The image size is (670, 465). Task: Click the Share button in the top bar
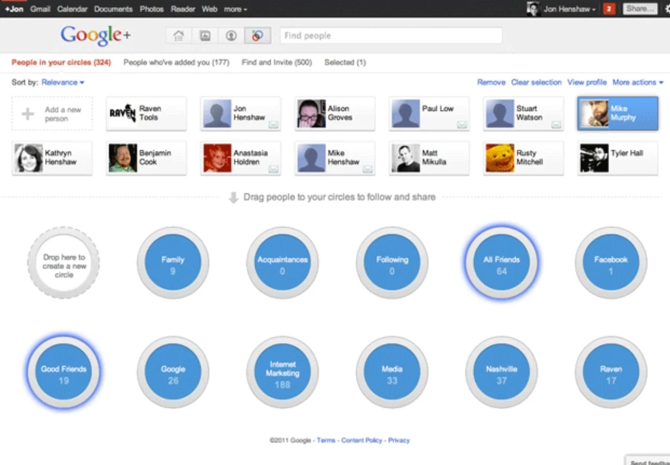(x=640, y=9)
